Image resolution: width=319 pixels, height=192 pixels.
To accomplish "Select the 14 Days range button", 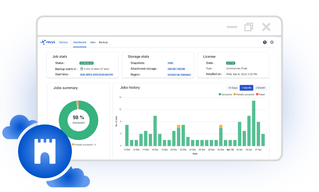I will pyautogui.click(x=233, y=88).
